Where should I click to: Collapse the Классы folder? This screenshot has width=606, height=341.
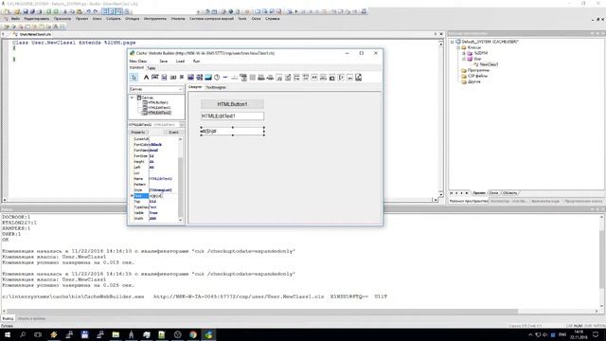(x=458, y=47)
